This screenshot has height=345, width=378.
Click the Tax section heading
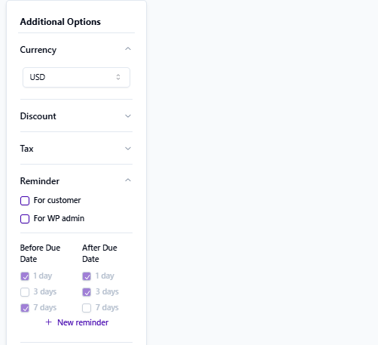26,149
